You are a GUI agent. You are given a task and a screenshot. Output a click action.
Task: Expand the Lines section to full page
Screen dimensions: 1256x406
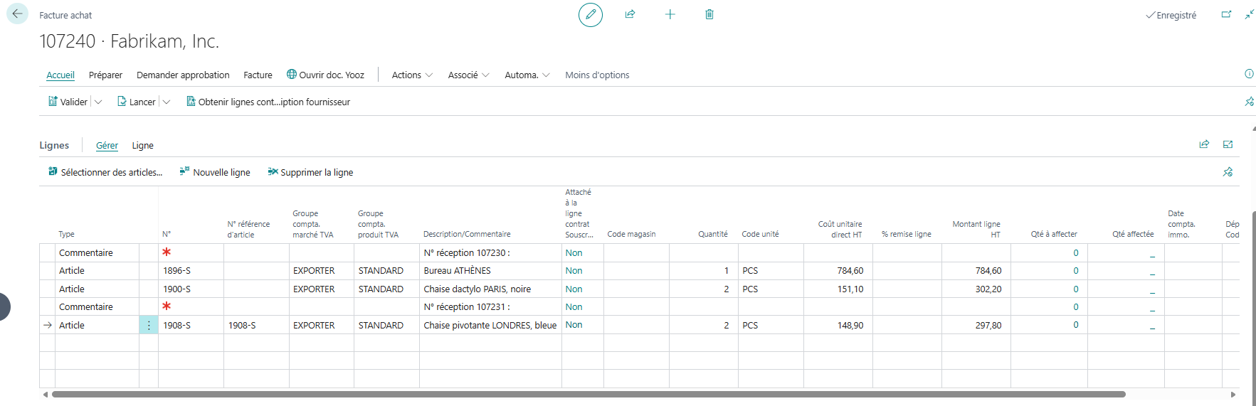(1228, 145)
